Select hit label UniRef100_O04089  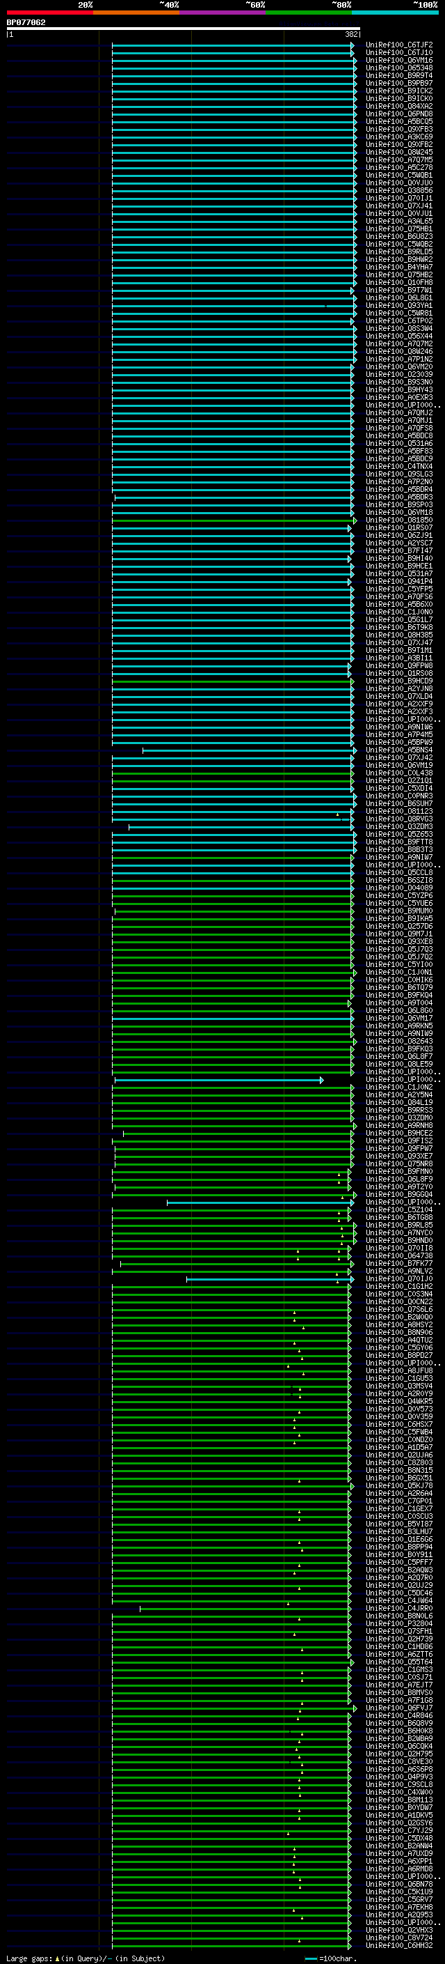click(x=399, y=888)
